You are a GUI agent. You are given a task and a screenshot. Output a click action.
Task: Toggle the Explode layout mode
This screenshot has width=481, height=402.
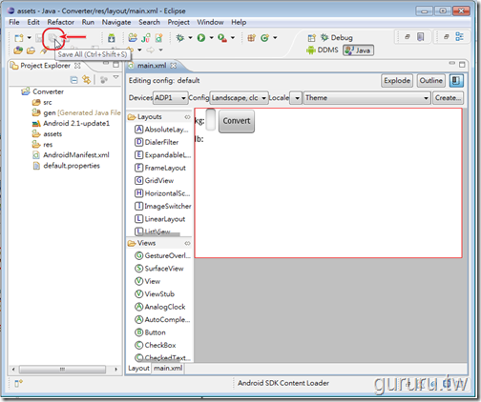[x=397, y=81]
